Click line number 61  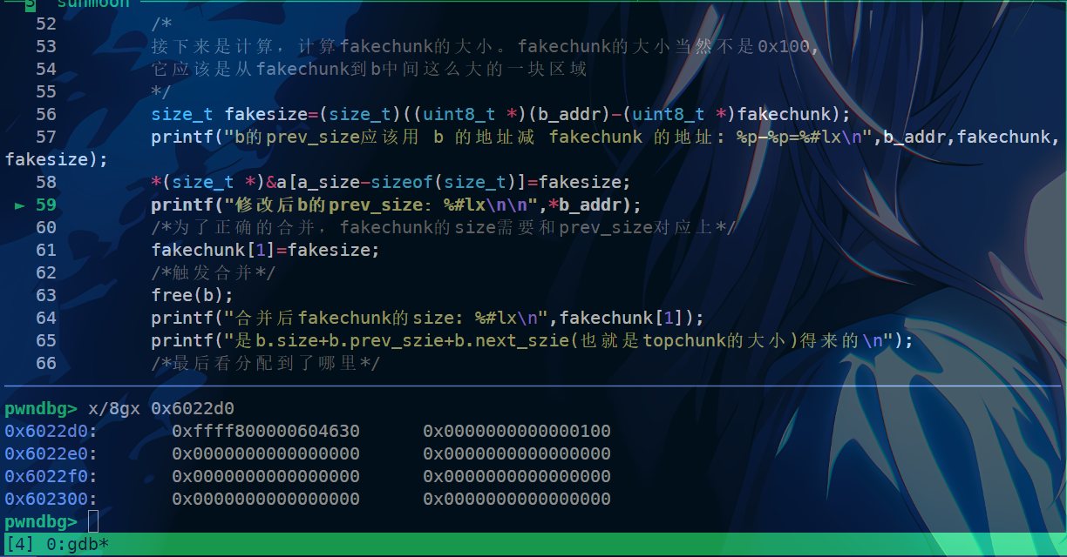pos(46,250)
